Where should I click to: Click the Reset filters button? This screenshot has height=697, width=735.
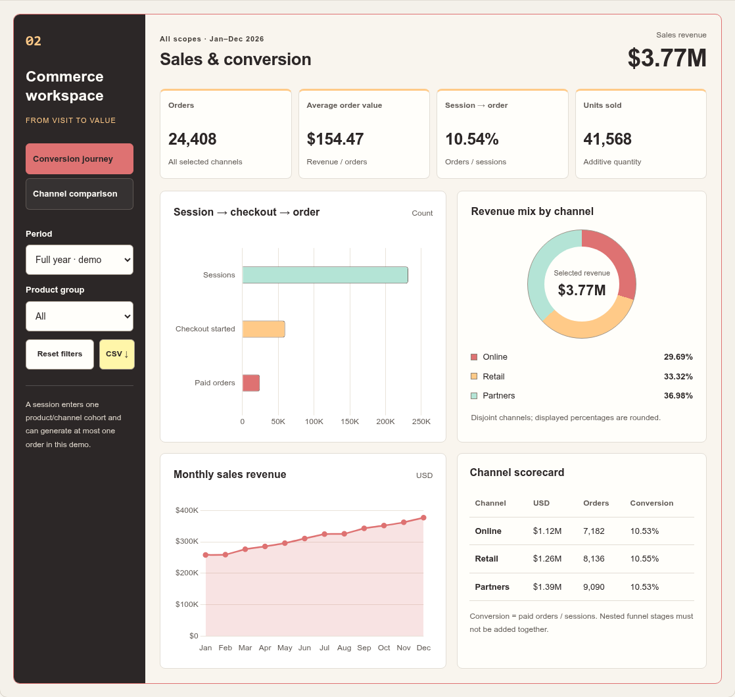click(x=60, y=354)
